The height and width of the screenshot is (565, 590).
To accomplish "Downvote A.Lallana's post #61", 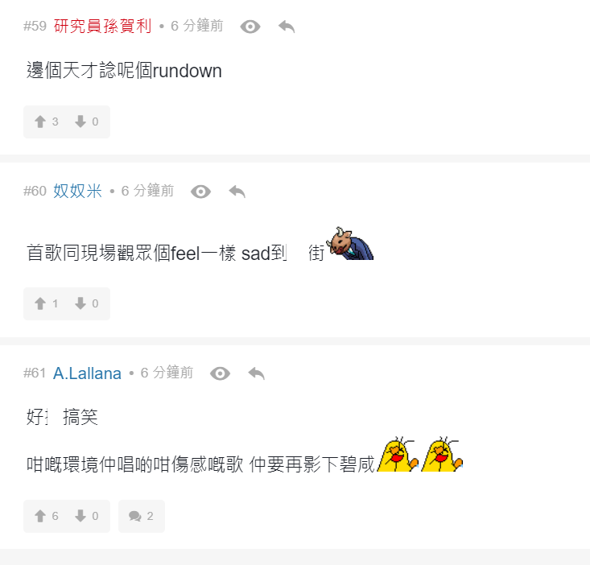I will point(87,516).
